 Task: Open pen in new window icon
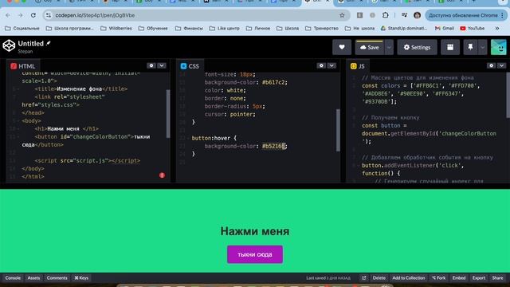pos(364,278)
